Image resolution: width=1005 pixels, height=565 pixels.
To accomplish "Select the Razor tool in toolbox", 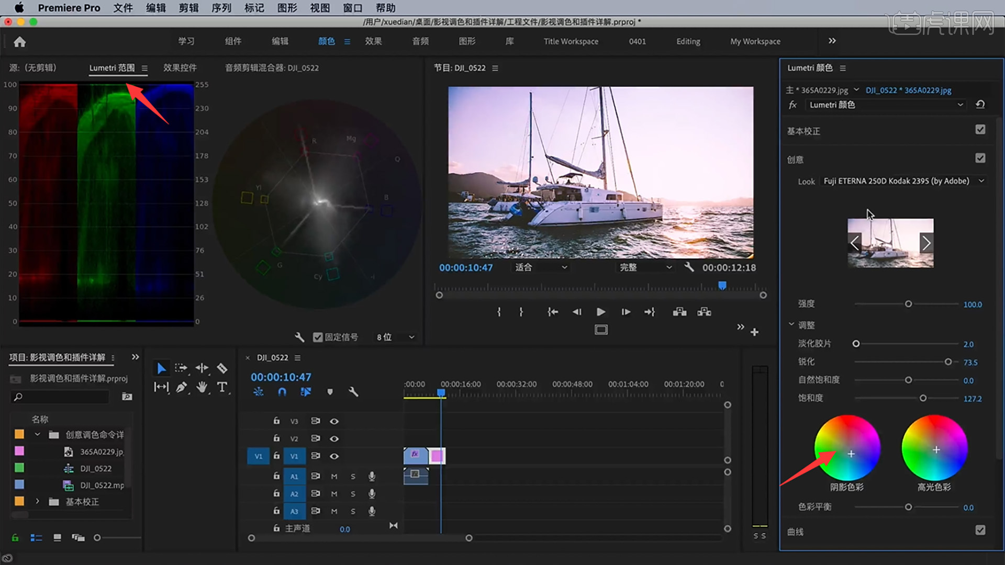I will (x=222, y=368).
